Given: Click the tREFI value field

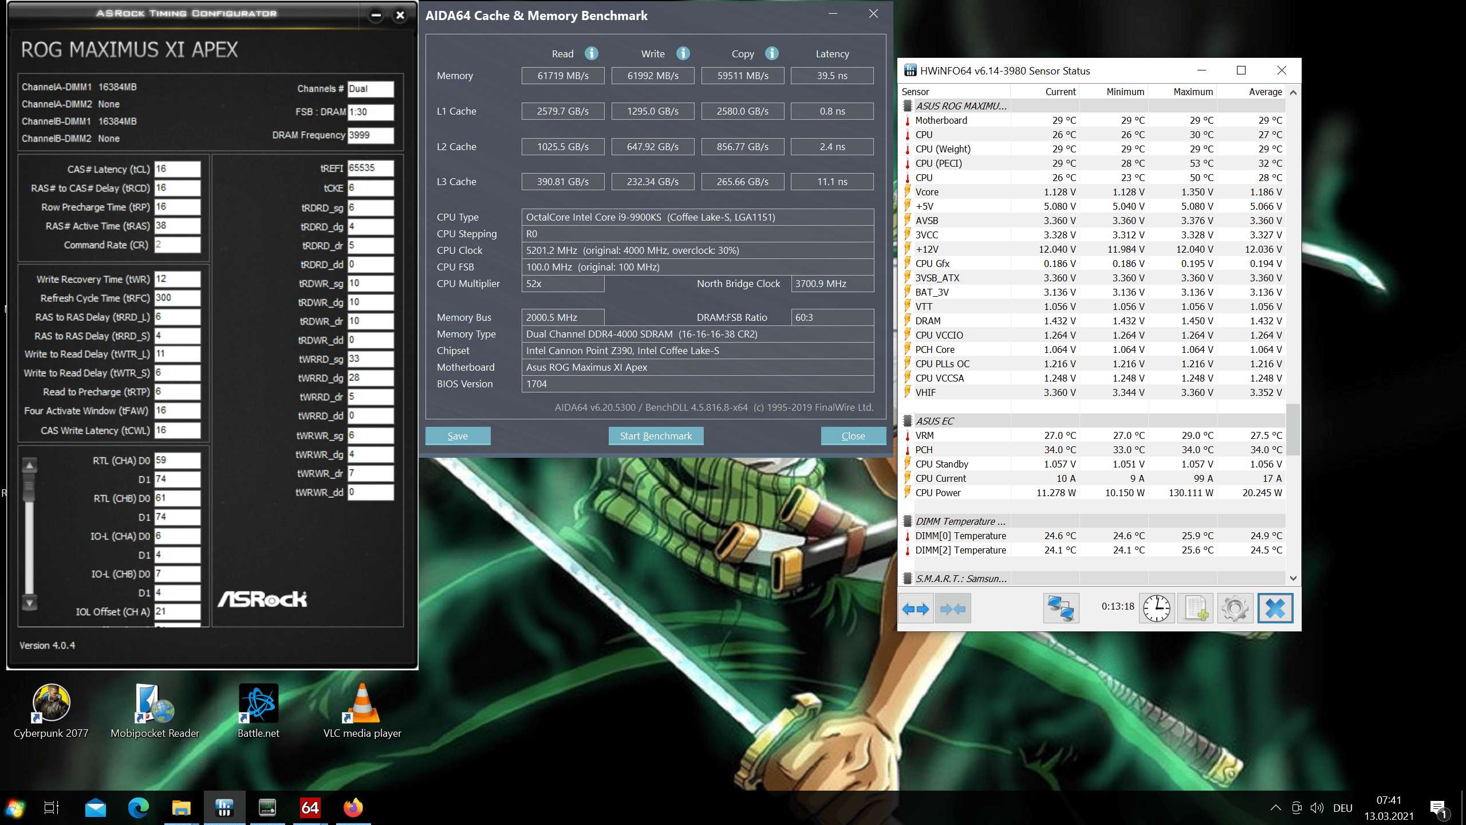Looking at the screenshot, I should coord(371,168).
